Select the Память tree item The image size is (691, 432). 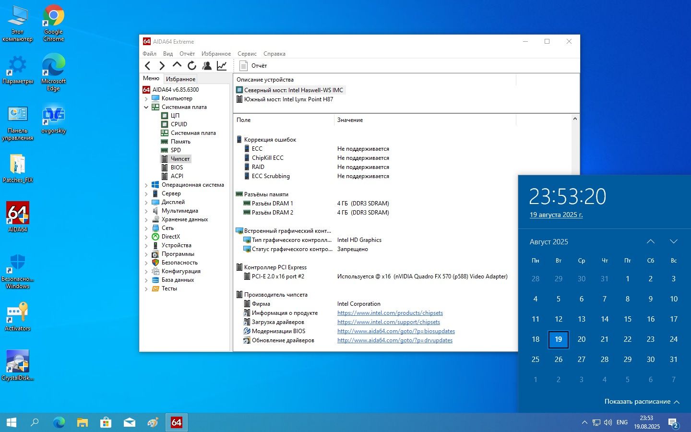point(180,142)
